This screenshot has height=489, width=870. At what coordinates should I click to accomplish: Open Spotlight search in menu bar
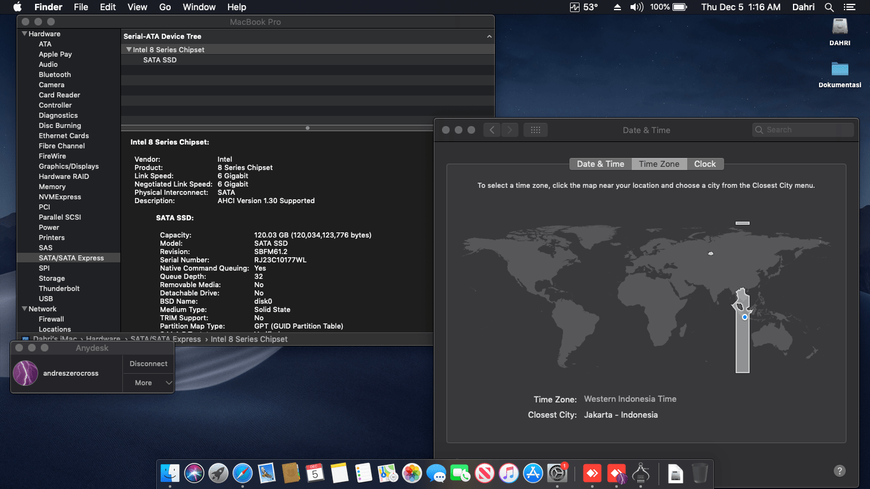[829, 7]
